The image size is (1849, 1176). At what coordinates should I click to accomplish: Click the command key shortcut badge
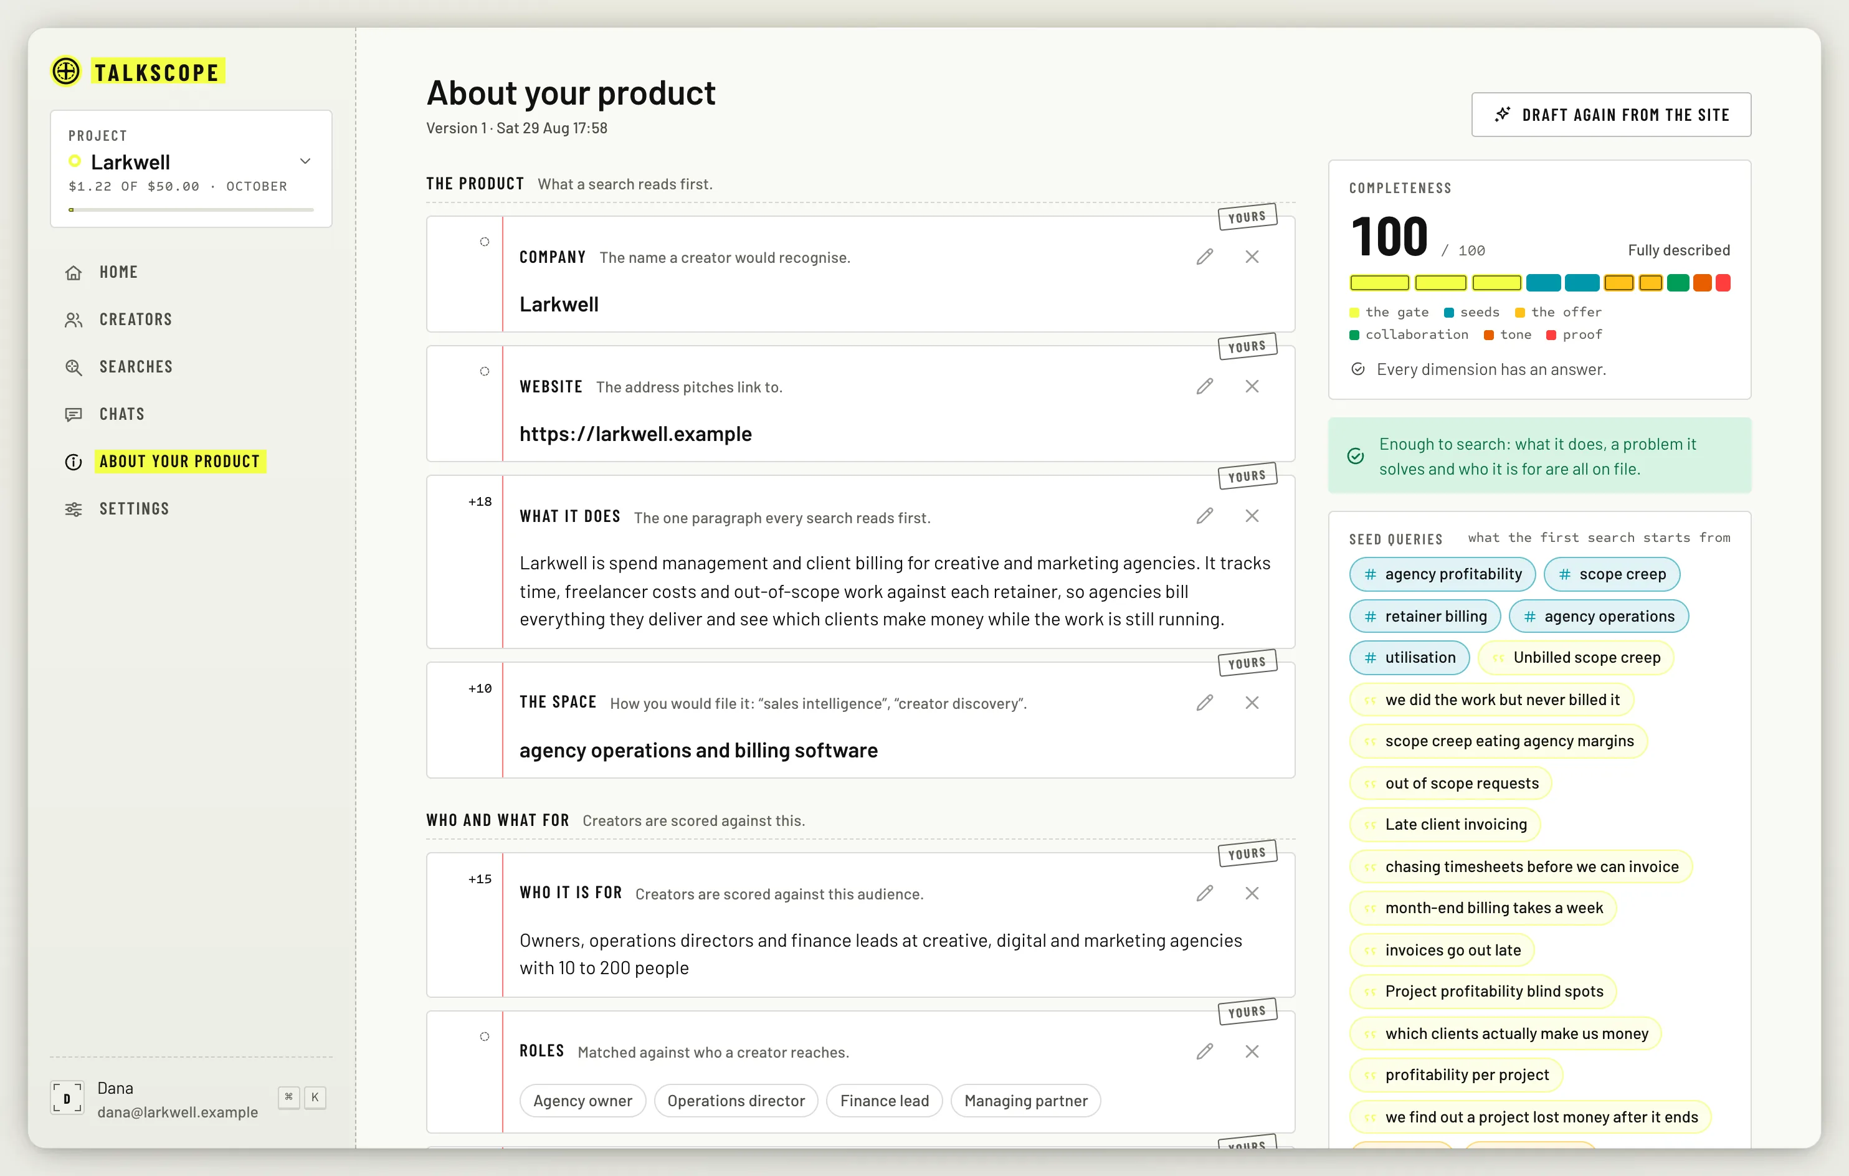click(x=288, y=1098)
